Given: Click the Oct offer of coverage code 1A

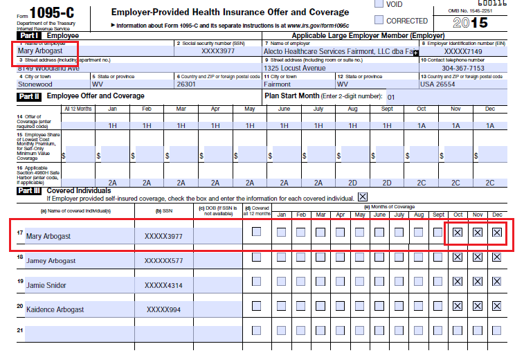Looking at the screenshot, I should pos(422,125).
